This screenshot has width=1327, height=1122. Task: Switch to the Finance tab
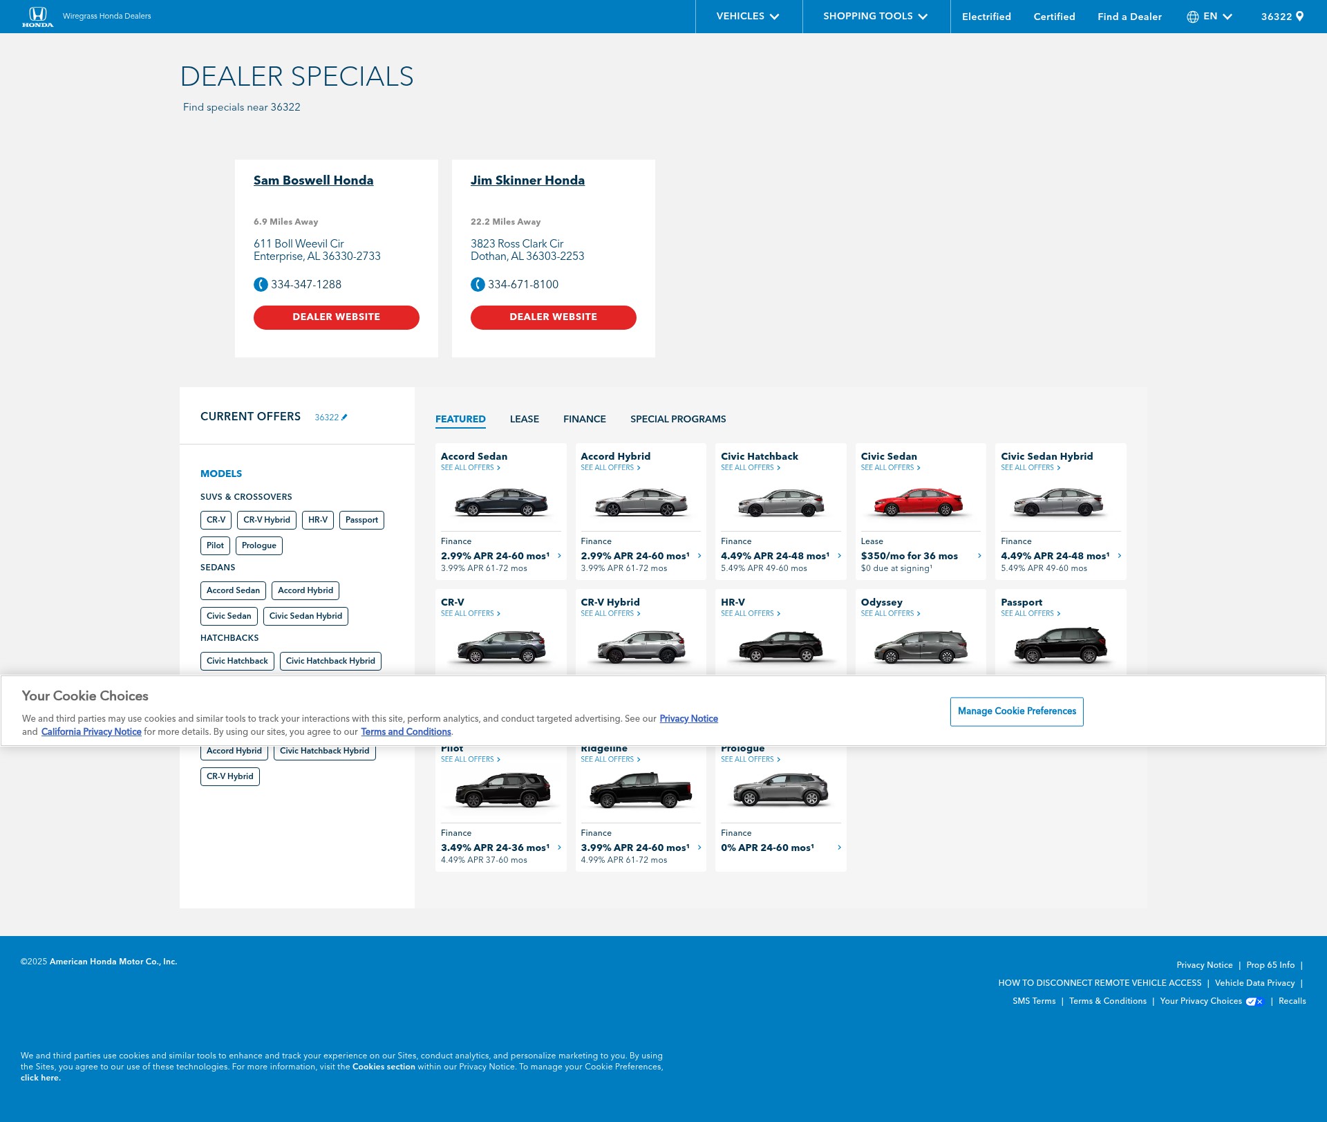[x=585, y=420]
